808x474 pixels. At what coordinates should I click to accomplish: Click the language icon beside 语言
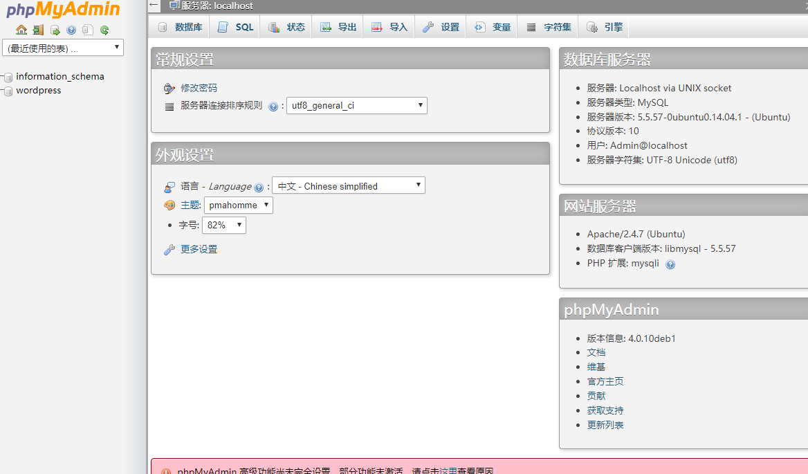pyautogui.click(x=169, y=187)
